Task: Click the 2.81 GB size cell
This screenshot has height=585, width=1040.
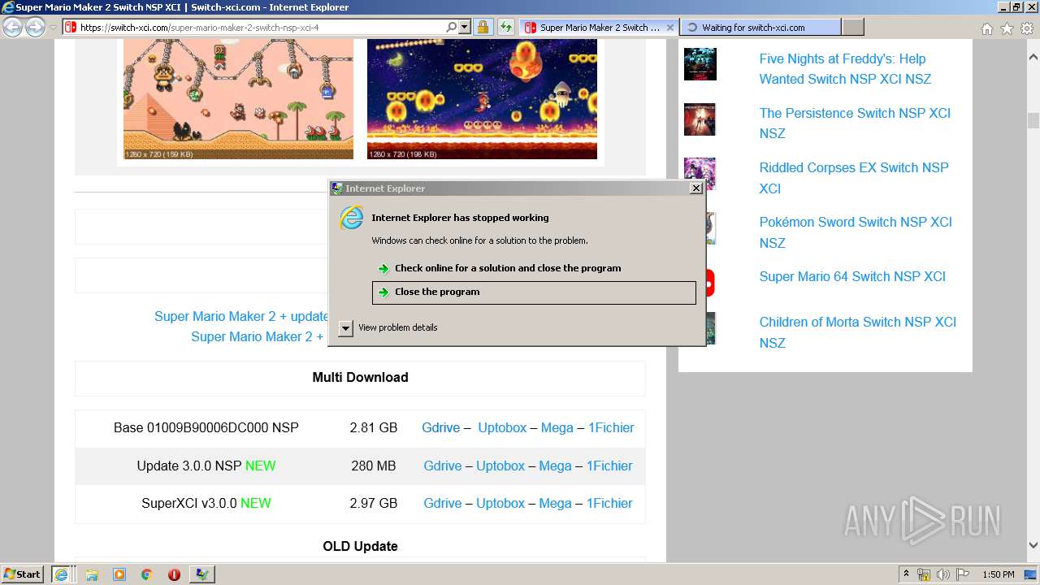Action: point(374,427)
